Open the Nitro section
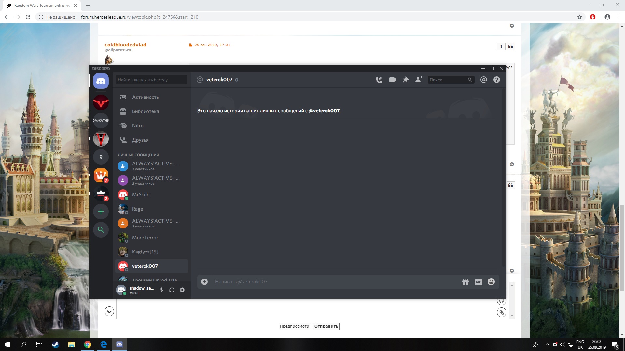This screenshot has width=625, height=351. pyautogui.click(x=152, y=126)
